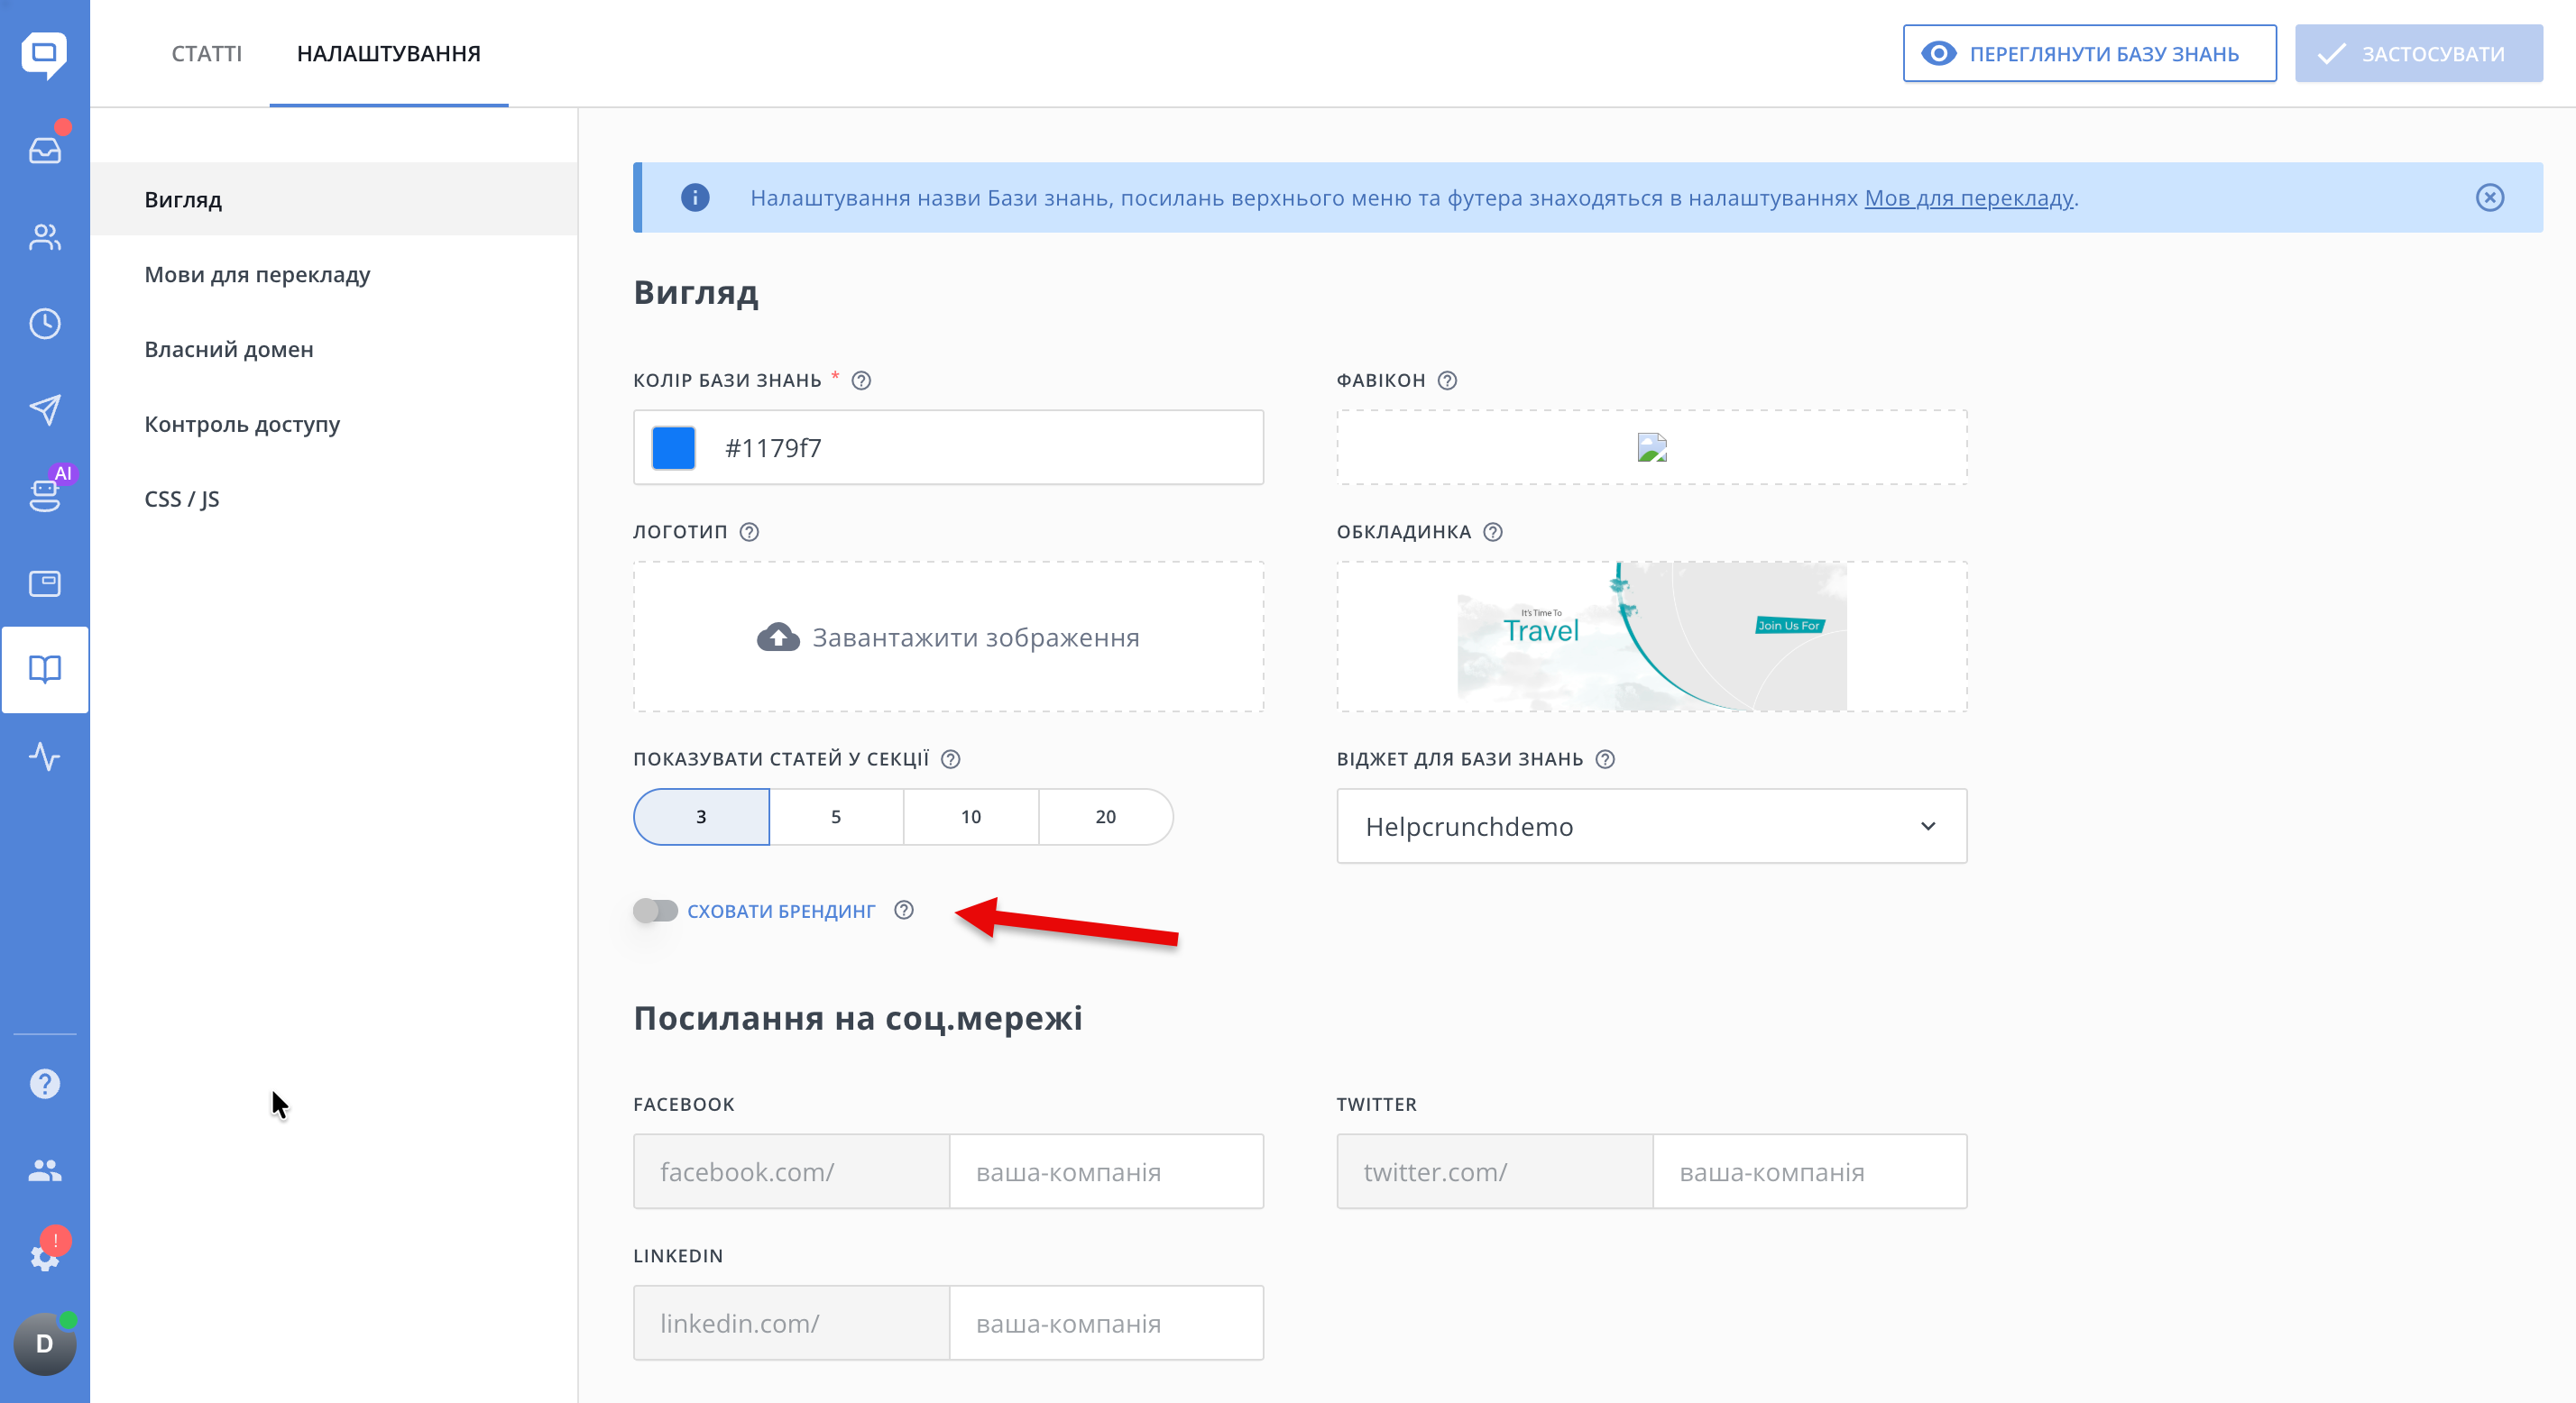This screenshot has height=1403, width=2576.
Task: Open Мови для перекладу settings section
Action: point(257,274)
